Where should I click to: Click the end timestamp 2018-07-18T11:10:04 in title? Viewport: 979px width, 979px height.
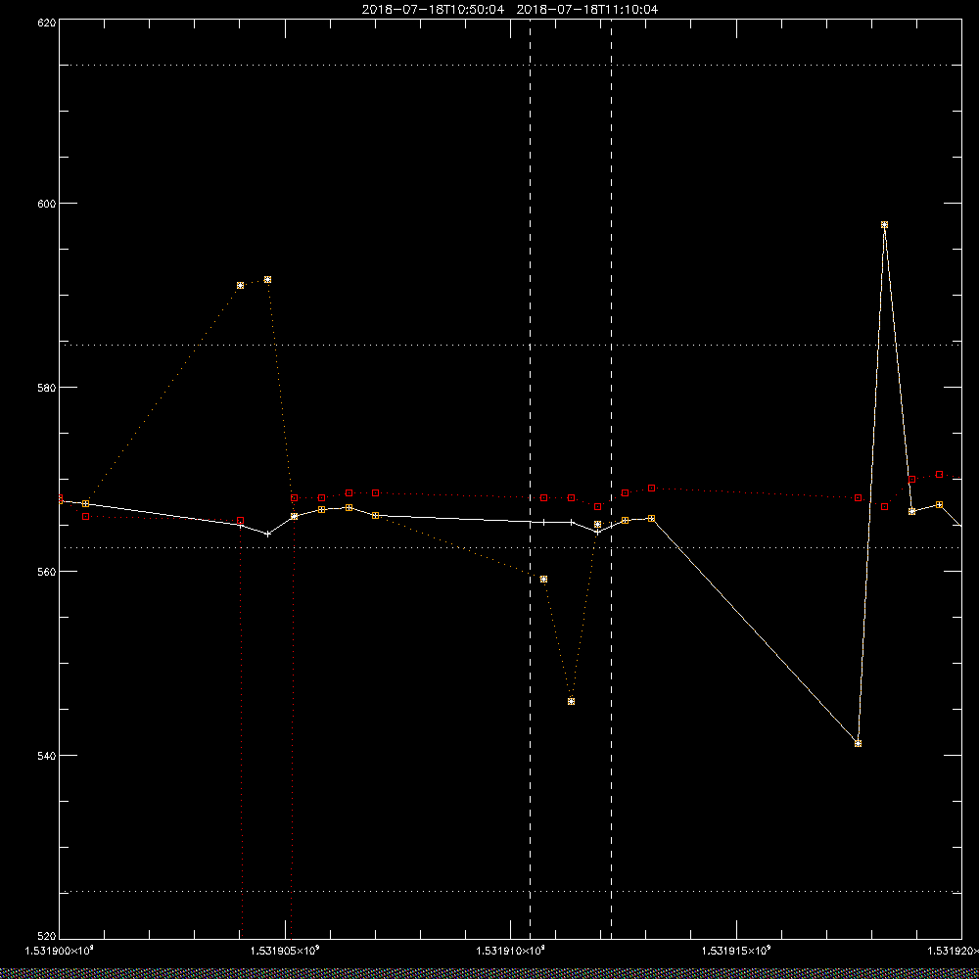586,10
